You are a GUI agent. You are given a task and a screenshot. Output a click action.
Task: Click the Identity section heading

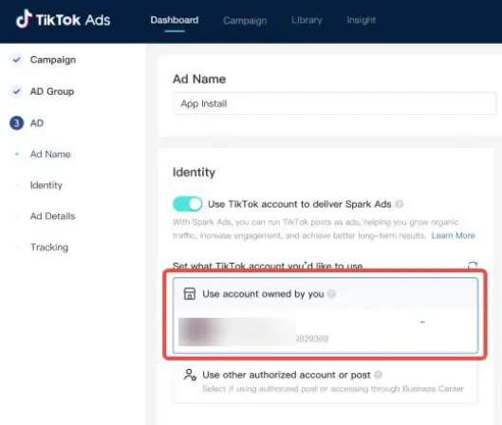coord(194,172)
